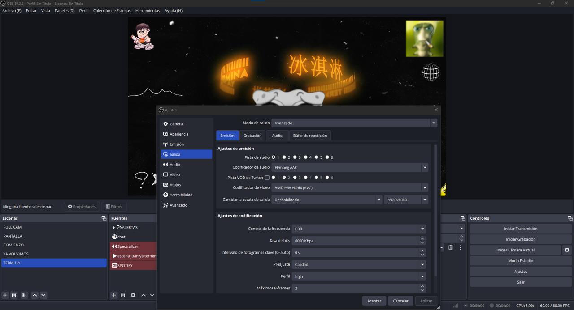Click the trash icon in the transitions panel
The width and height of the screenshot is (574, 310).
click(451, 247)
